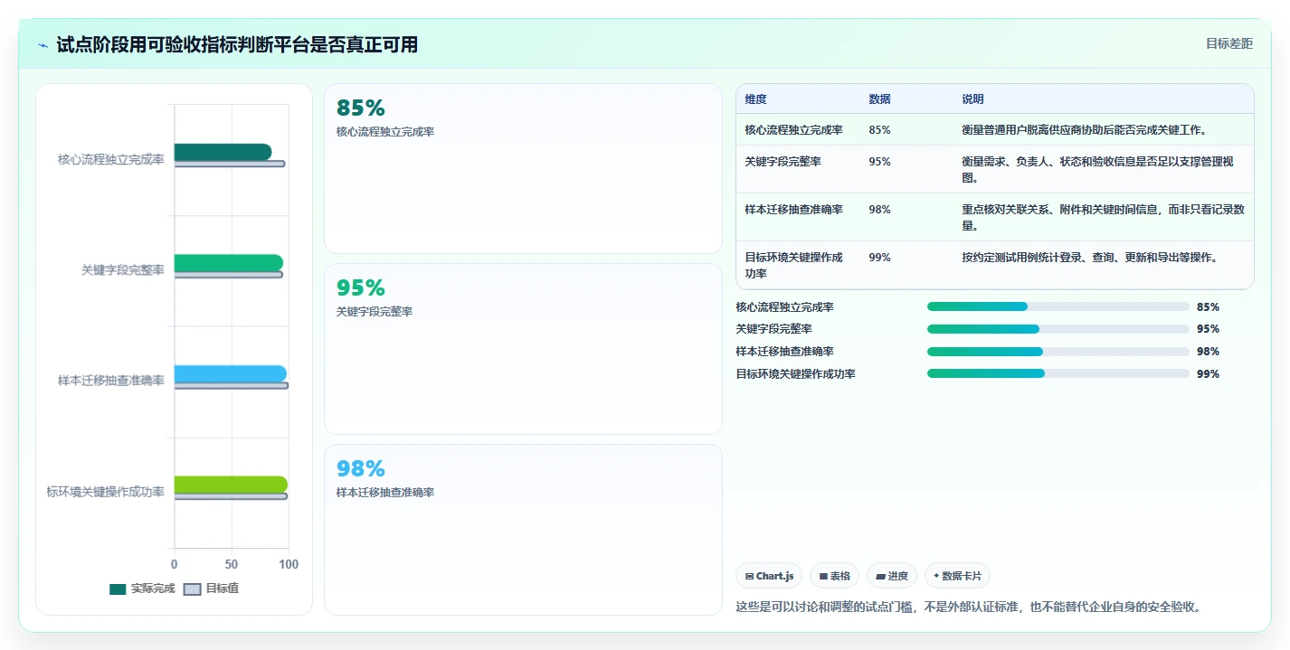Click the 样本迁移抽查准确率 progress bar
Viewport: 1290px width, 650px height.
click(x=1058, y=352)
